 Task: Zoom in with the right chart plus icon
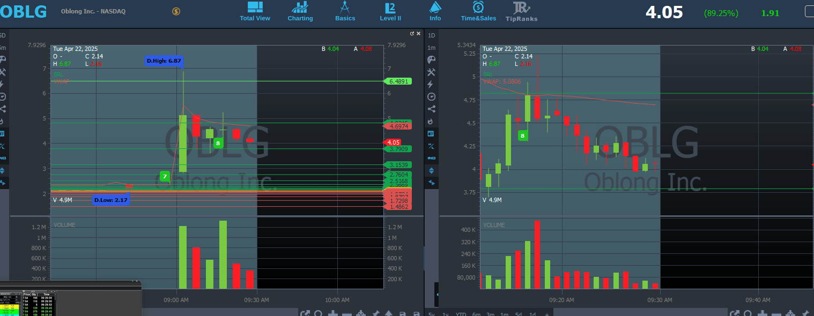coord(763,314)
